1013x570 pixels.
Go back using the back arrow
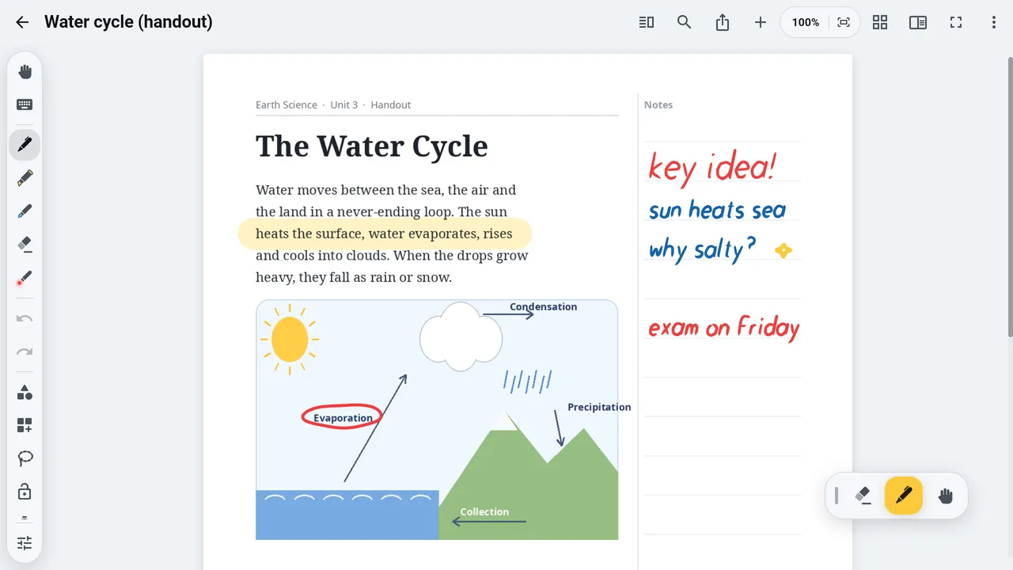(22, 22)
